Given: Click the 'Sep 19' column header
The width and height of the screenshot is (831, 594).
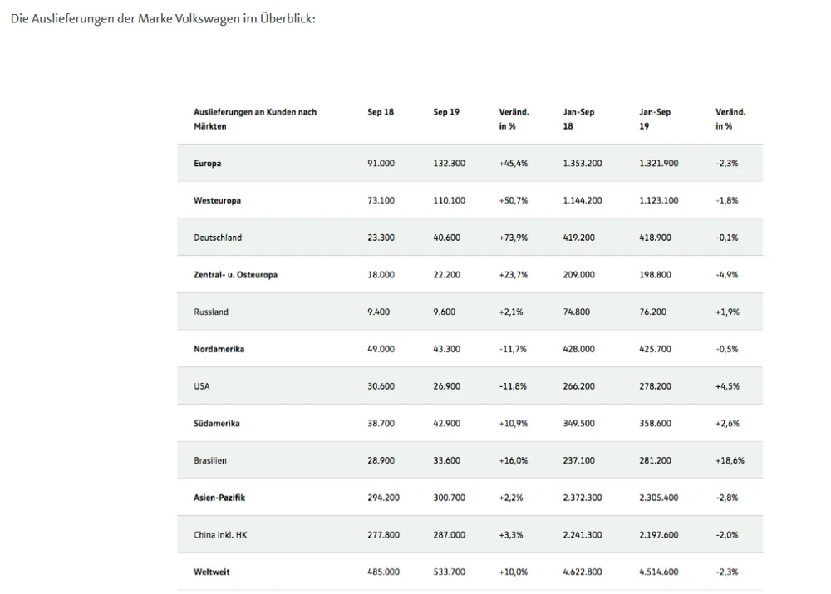Looking at the screenshot, I should [446, 112].
